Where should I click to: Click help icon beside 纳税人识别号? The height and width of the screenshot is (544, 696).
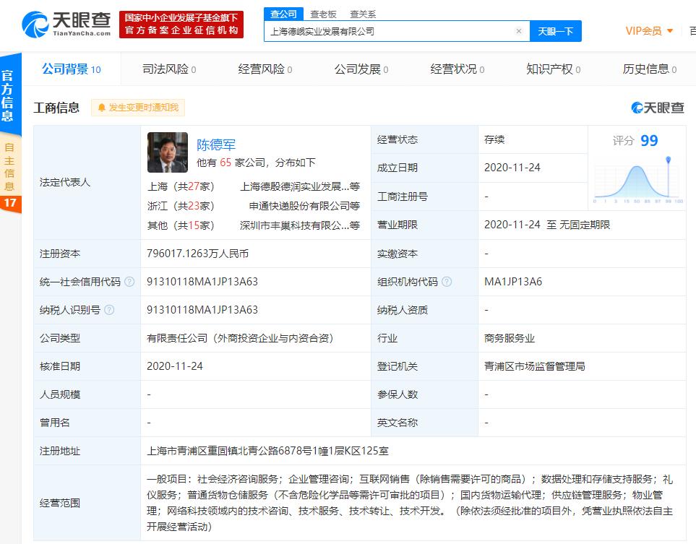(109, 310)
